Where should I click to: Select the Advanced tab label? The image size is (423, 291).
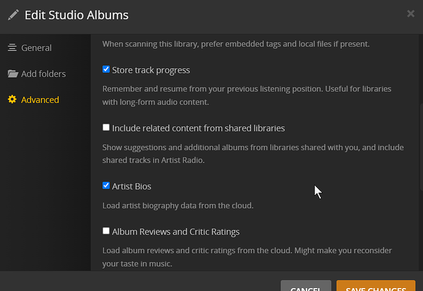[40, 100]
